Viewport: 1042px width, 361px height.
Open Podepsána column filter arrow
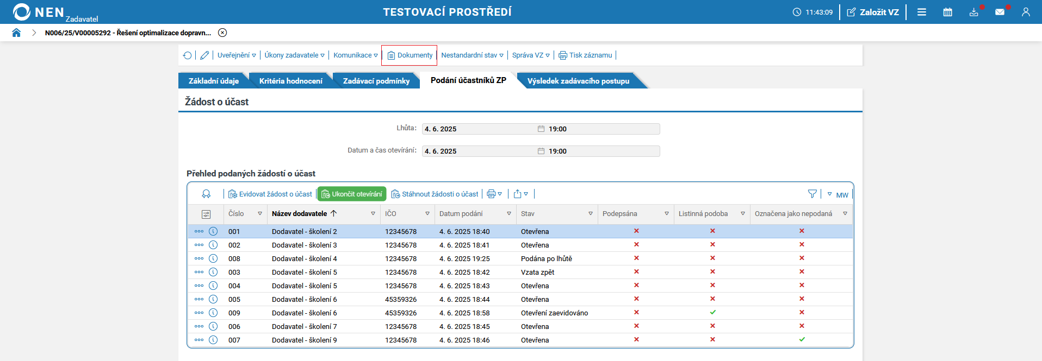pos(667,214)
